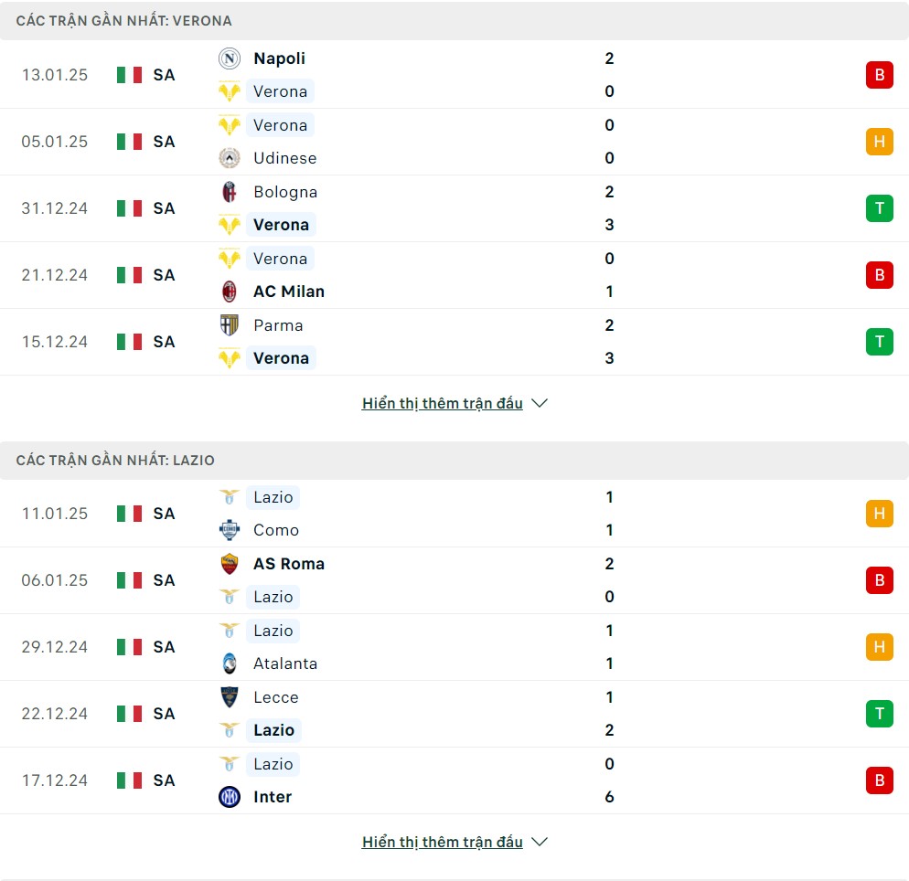Expand more Verona matches with the chevron
This screenshot has height=881, width=909.
point(540,403)
